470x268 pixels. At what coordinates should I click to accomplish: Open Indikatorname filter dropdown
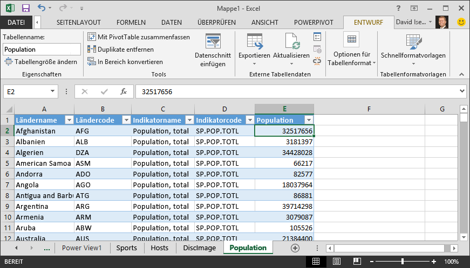click(189, 120)
